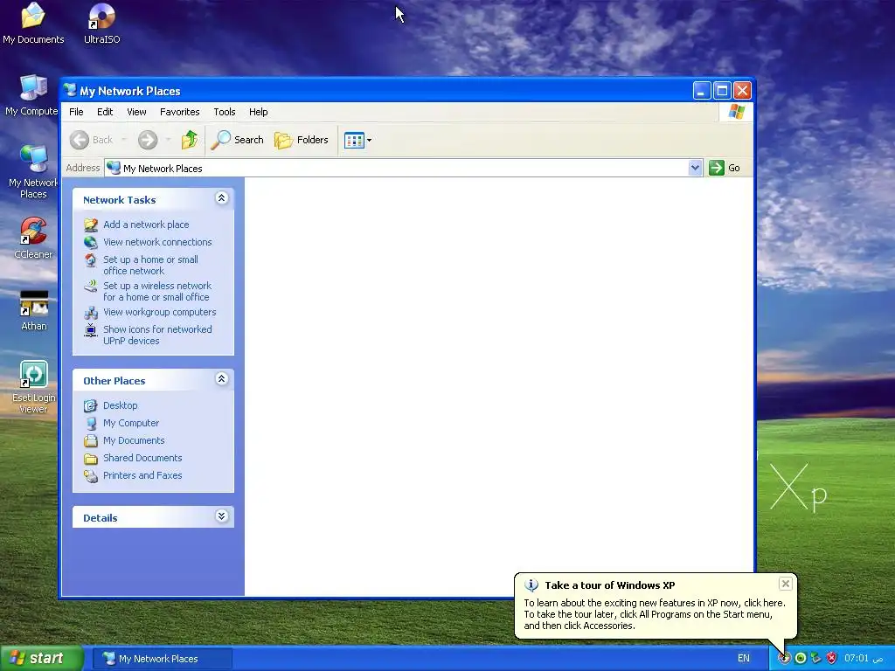Open the Favorites menu
The height and width of the screenshot is (671, 895).
180,112
